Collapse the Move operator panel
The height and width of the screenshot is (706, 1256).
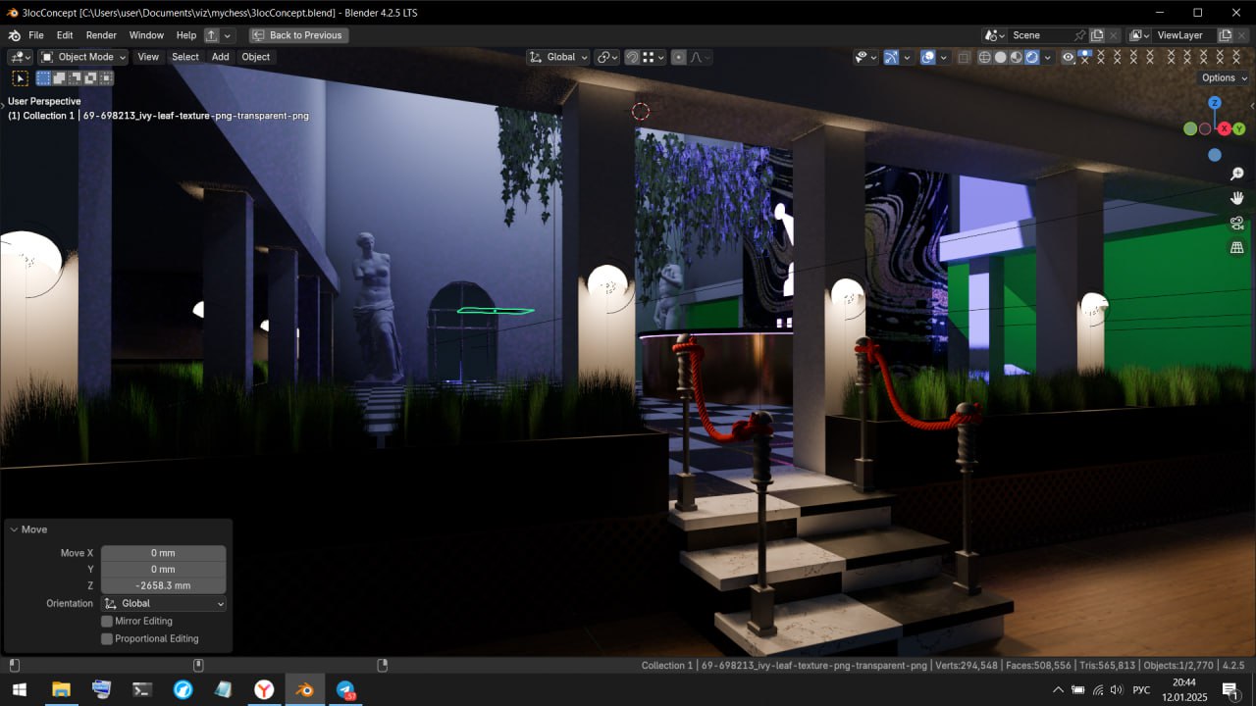pyautogui.click(x=15, y=529)
